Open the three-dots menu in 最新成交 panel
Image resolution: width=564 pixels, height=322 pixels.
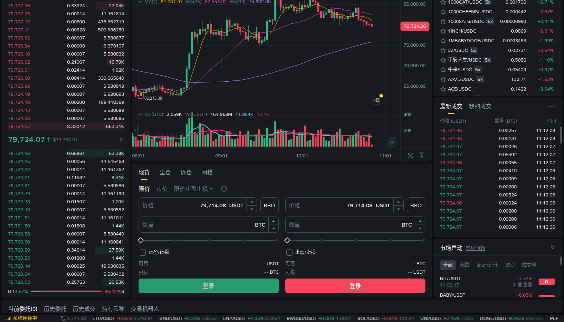tap(551, 106)
